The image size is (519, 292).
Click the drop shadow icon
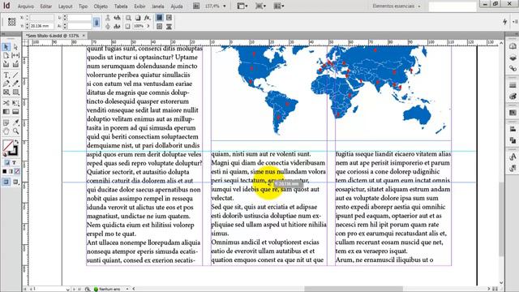(x=138, y=18)
